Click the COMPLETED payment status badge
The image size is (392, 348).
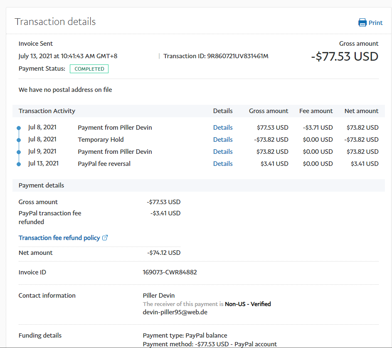pyautogui.click(x=89, y=69)
